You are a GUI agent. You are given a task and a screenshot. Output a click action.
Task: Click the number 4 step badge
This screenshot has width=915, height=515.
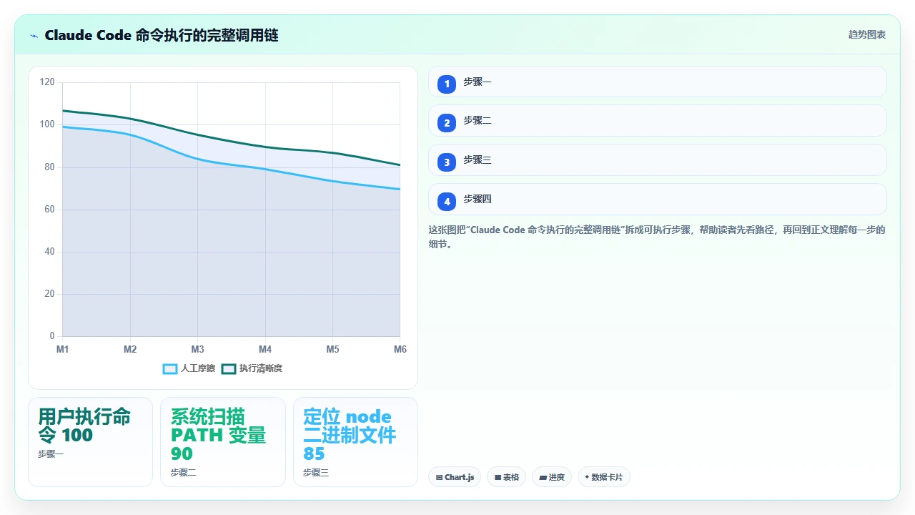click(x=447, y=202)
